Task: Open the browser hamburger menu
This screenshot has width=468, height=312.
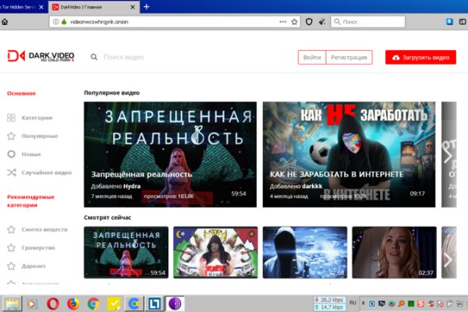Action: click(x=460, y=22)
